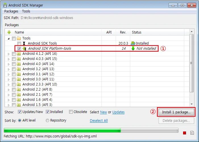
Task: Expand the Android 3.1 (API 12) node
Action: point(9,74)
